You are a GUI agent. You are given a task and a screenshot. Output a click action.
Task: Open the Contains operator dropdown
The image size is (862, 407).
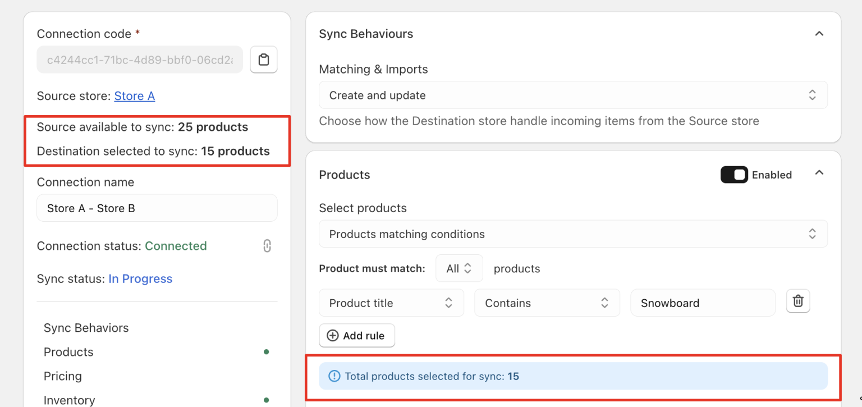(x=547, y=303)
